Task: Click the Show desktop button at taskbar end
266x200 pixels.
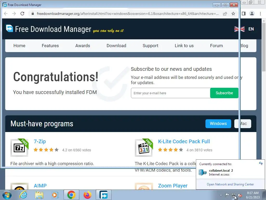Action: (x=264, y=195)
